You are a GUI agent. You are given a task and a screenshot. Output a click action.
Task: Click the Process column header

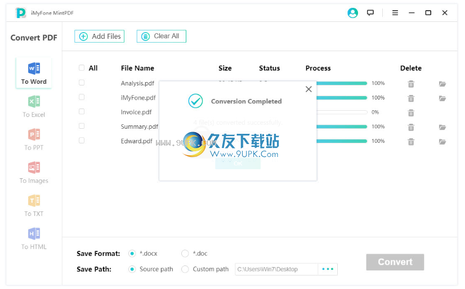pos(318,68)
